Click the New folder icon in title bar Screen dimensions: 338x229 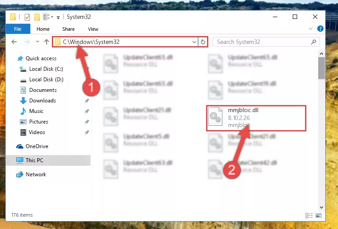point(37,17)
